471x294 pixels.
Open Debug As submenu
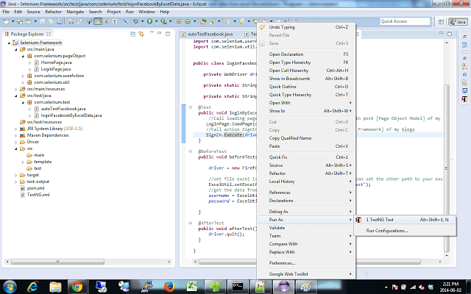point(306,212)
